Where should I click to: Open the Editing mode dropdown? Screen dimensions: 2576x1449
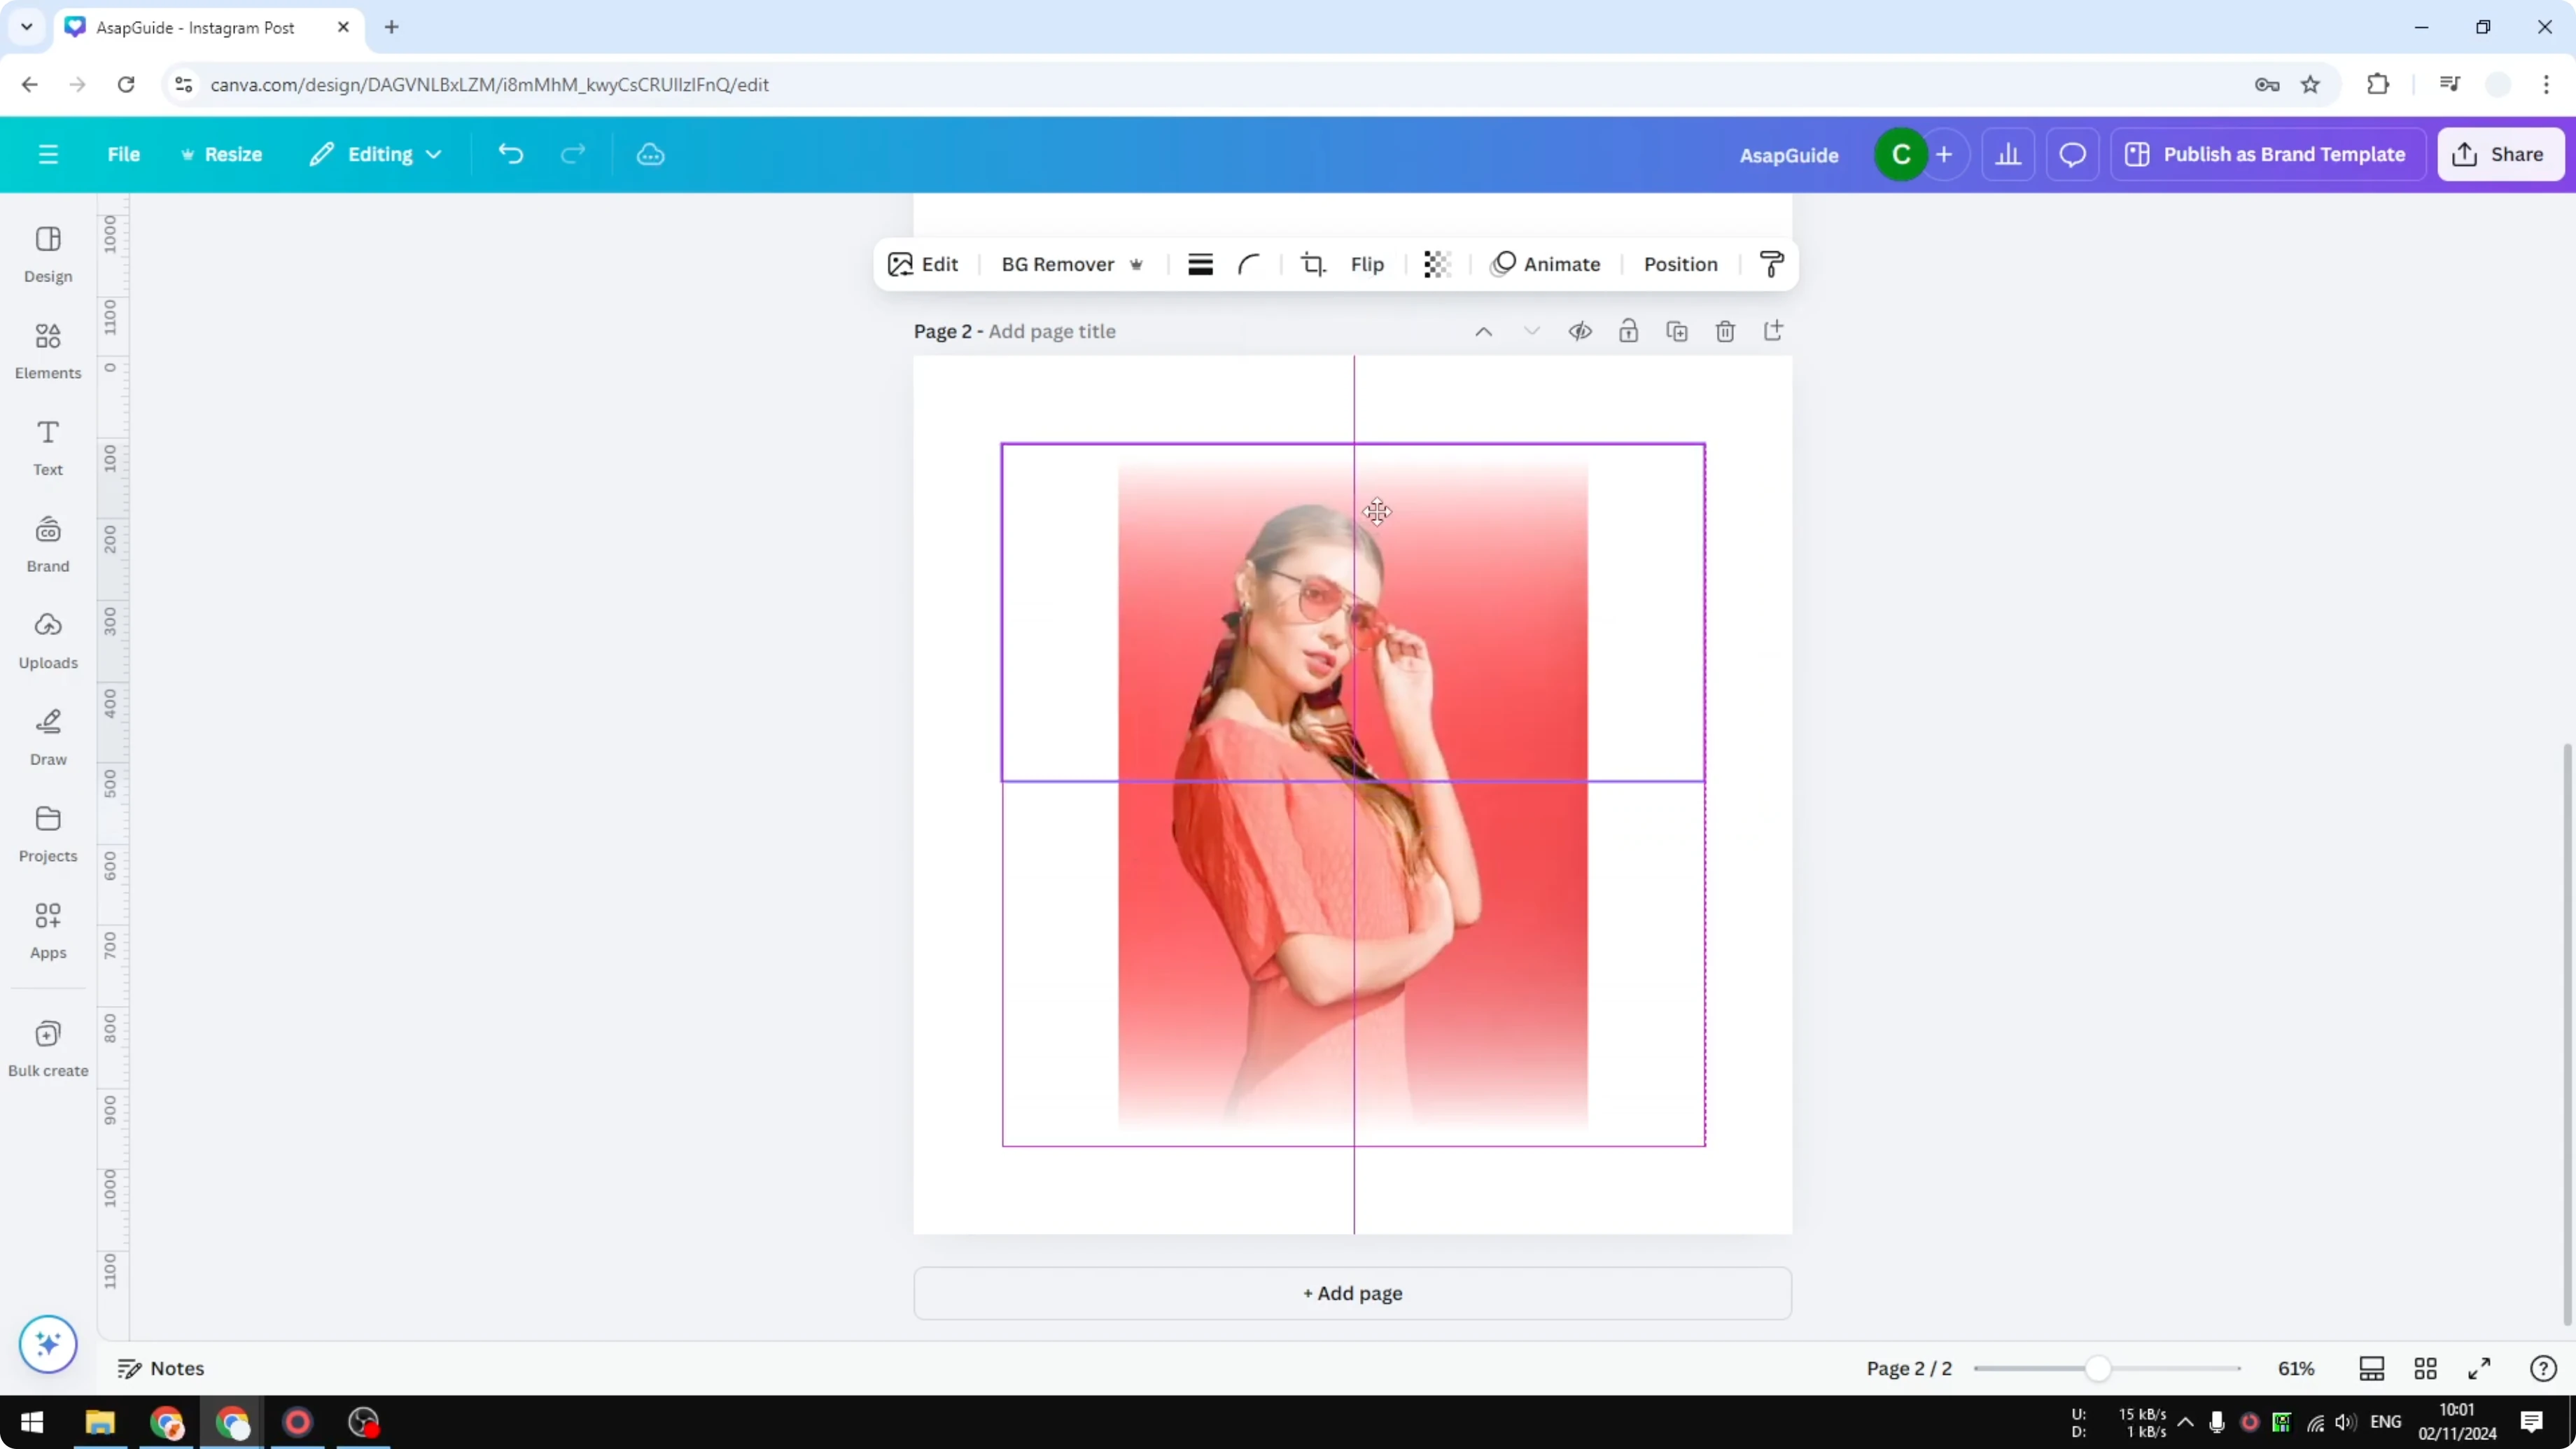pos(376,154)
